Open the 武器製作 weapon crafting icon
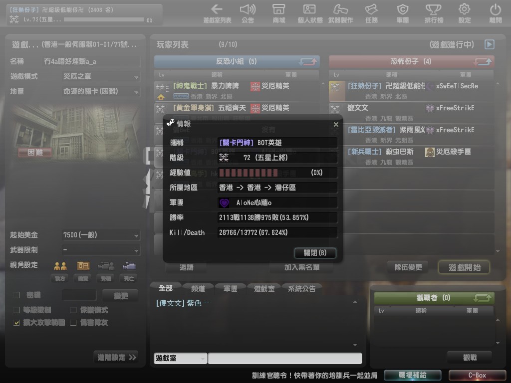 pyautogui.click(x=340, y=9)
